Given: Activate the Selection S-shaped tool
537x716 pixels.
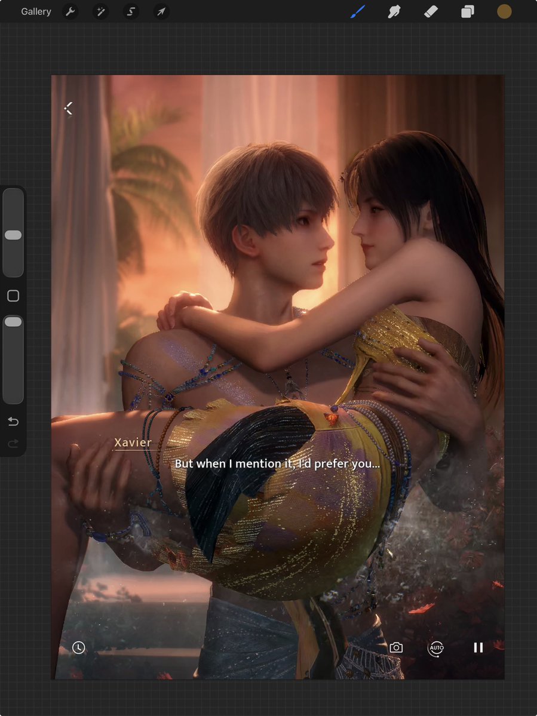Looking at the screenshot, I should pyautogui.click(x=131, y=11).
